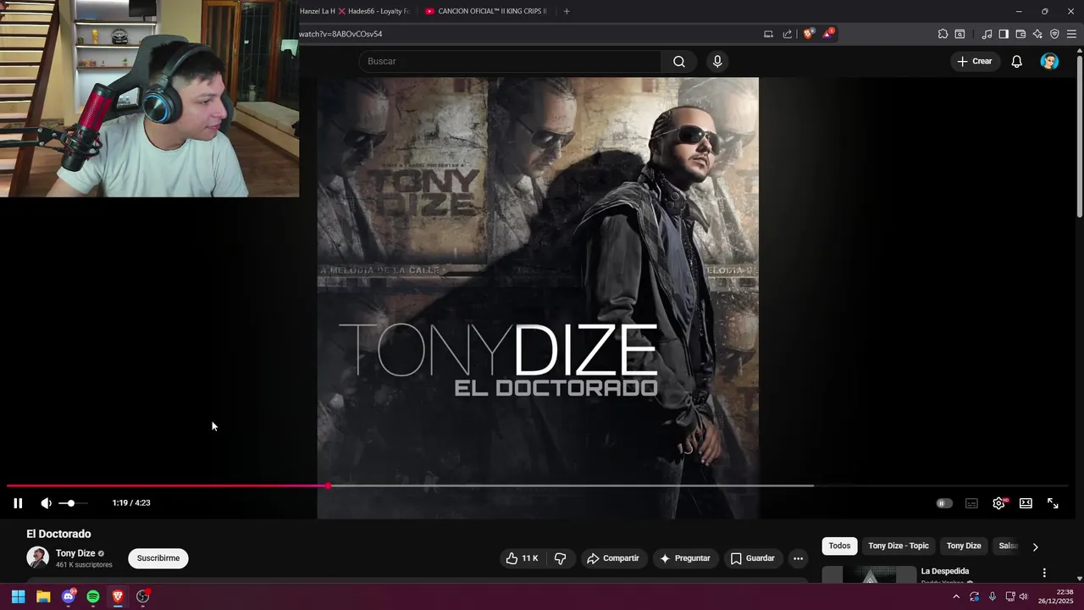Open Brave Rewards triangle icon
The height and width of the screenshot is (610, 1084).
coord(828,34)
